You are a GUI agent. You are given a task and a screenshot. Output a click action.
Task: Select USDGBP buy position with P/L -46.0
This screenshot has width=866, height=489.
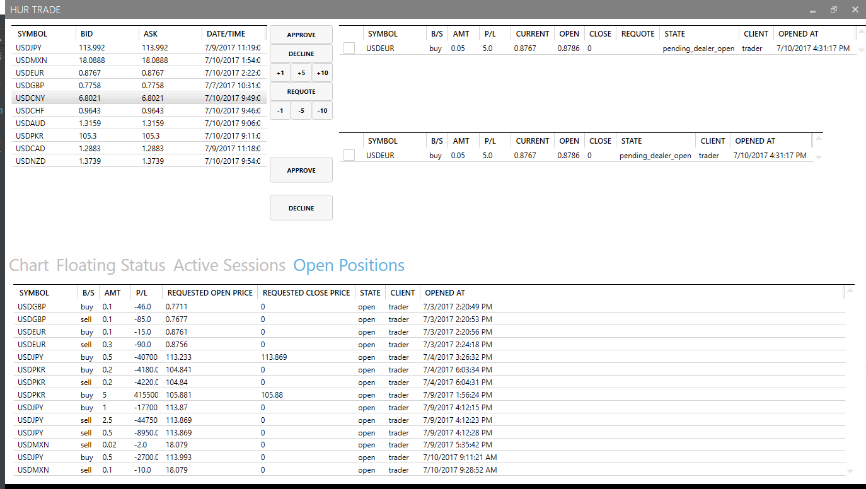[429, 307]
